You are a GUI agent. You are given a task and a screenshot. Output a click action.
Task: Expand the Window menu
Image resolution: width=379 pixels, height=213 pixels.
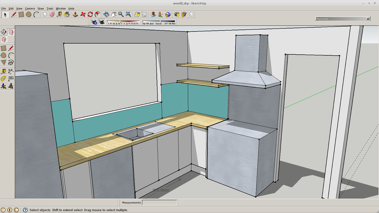coord(61,8)
